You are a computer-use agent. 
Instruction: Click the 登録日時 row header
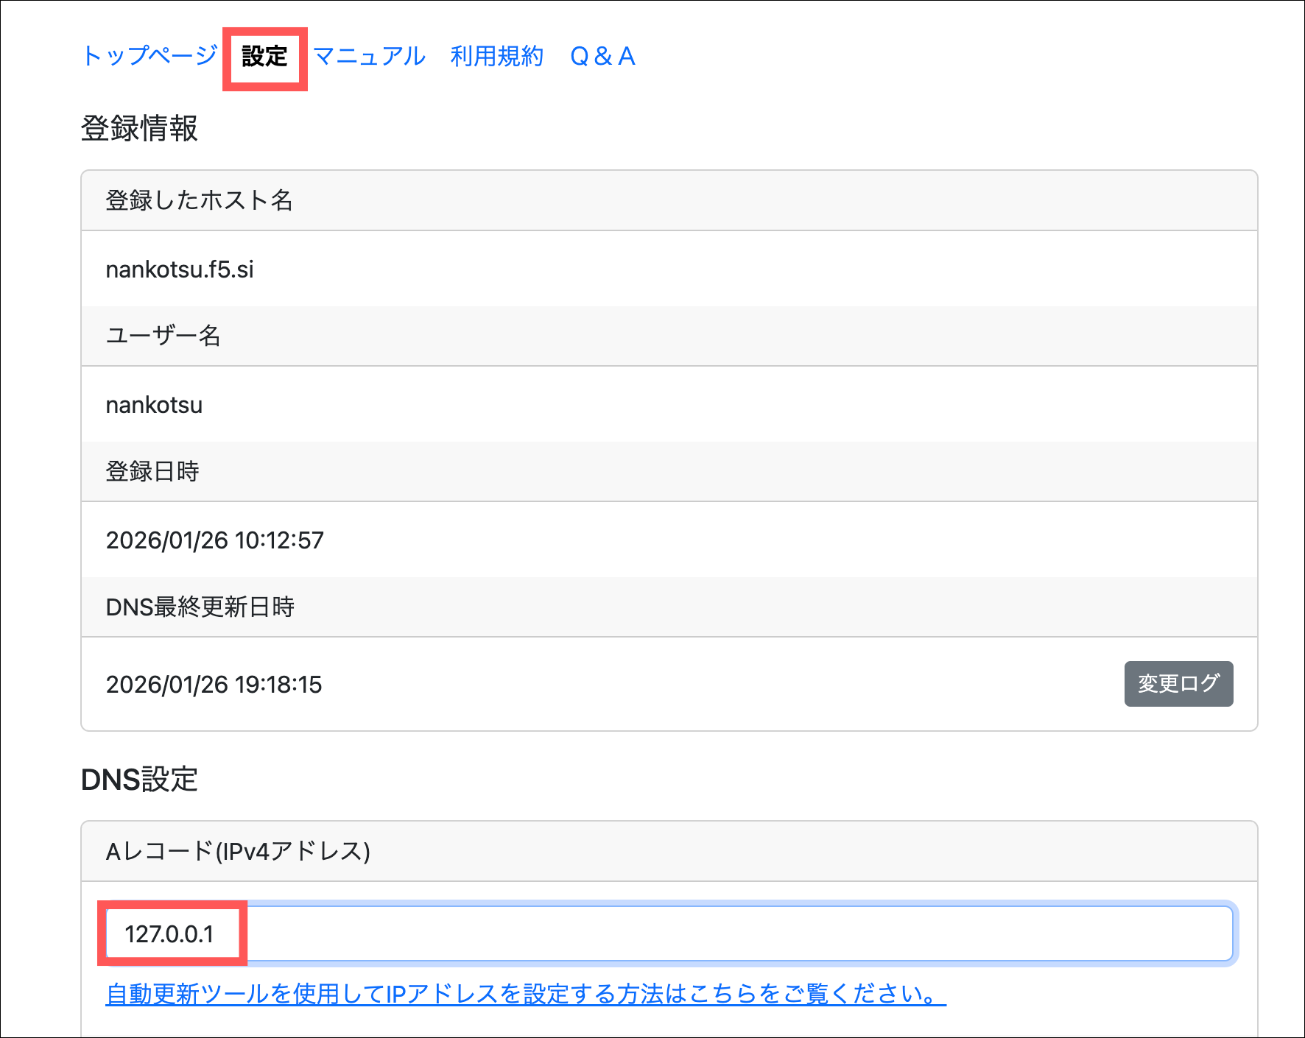point(152,471)
